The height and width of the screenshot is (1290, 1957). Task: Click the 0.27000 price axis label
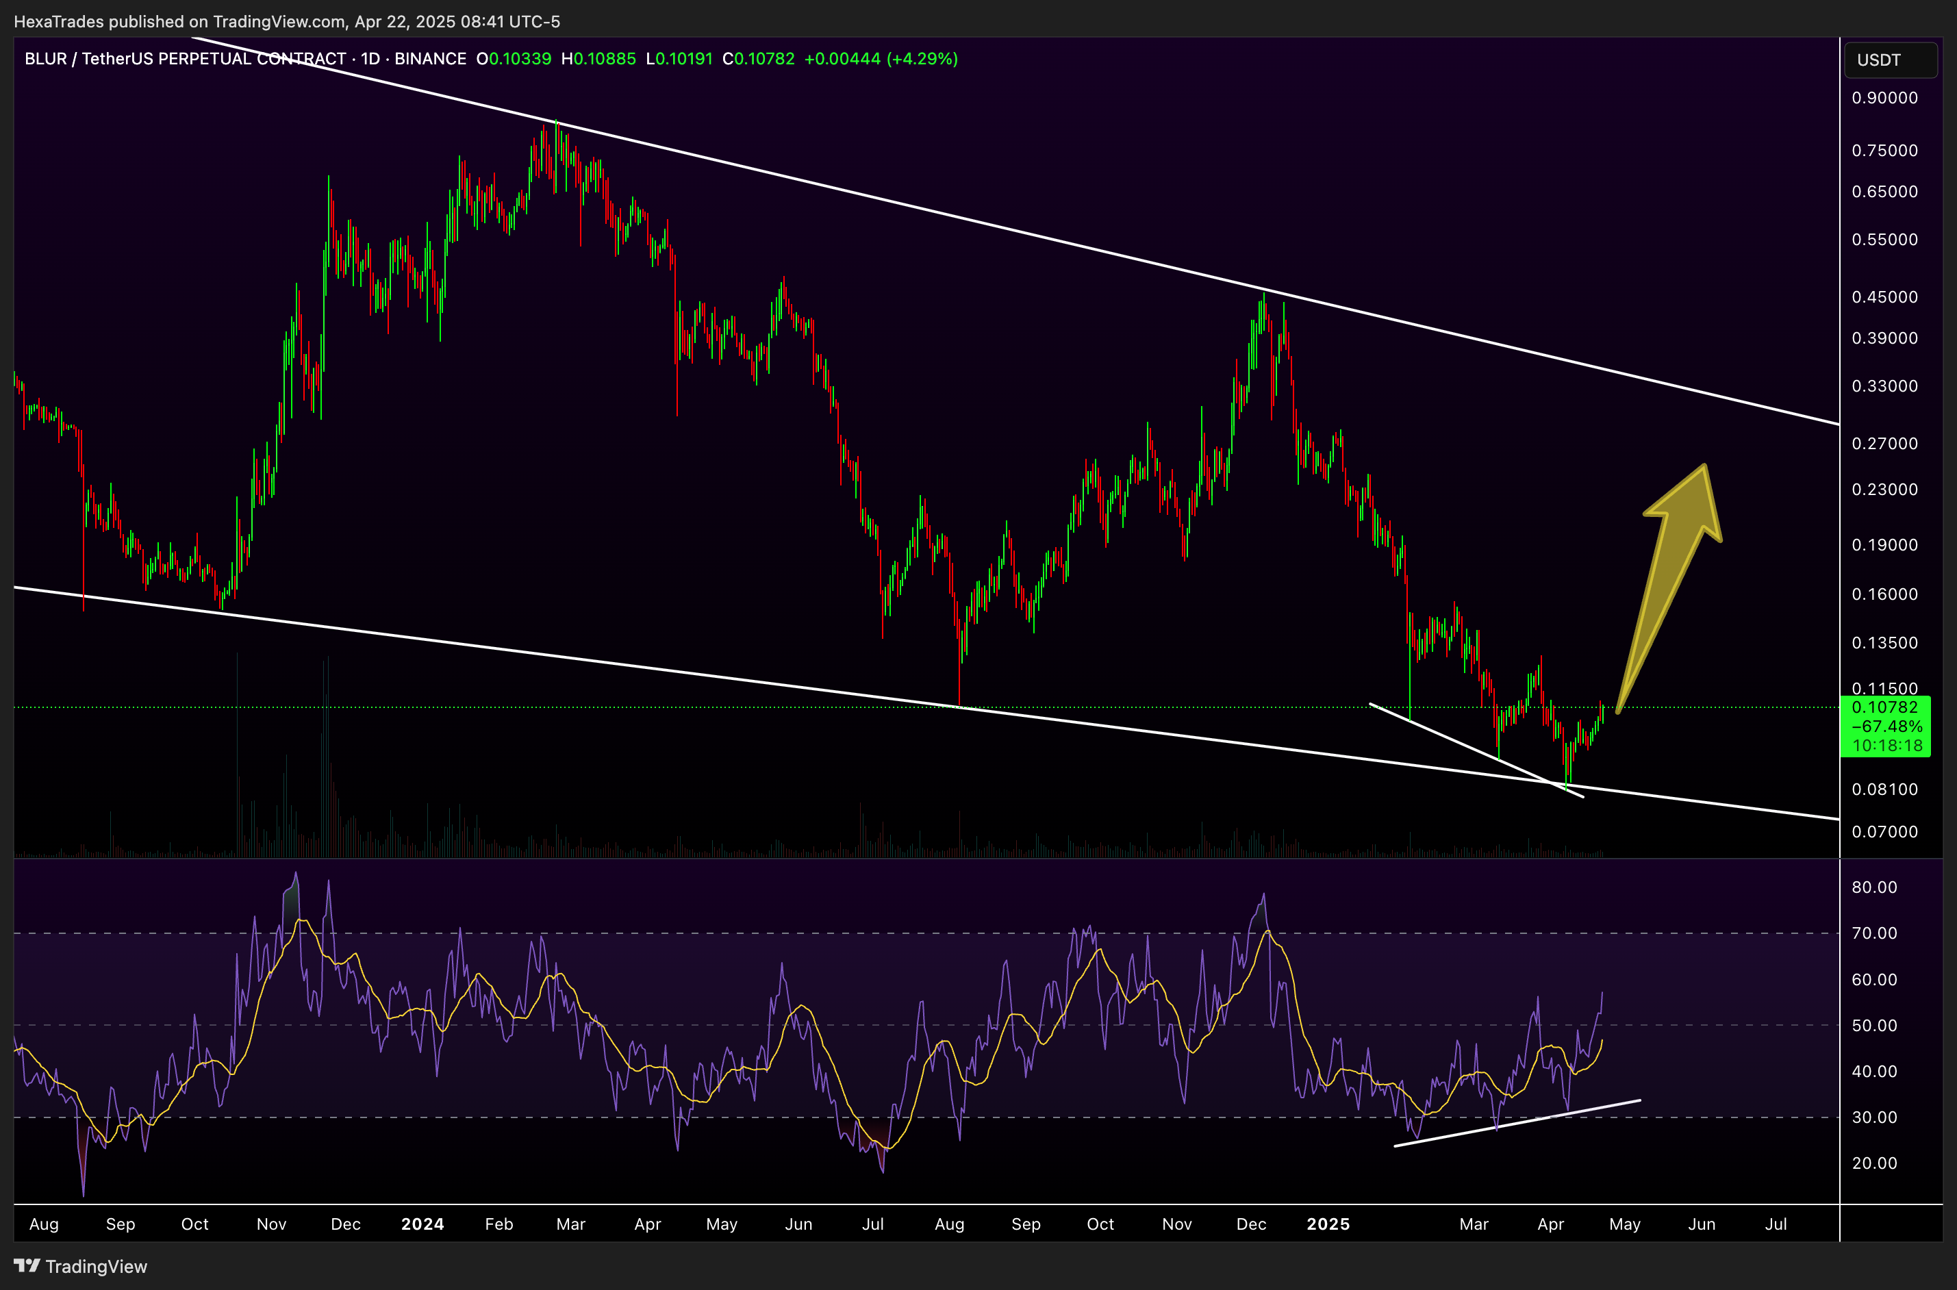coord(1884,444)
